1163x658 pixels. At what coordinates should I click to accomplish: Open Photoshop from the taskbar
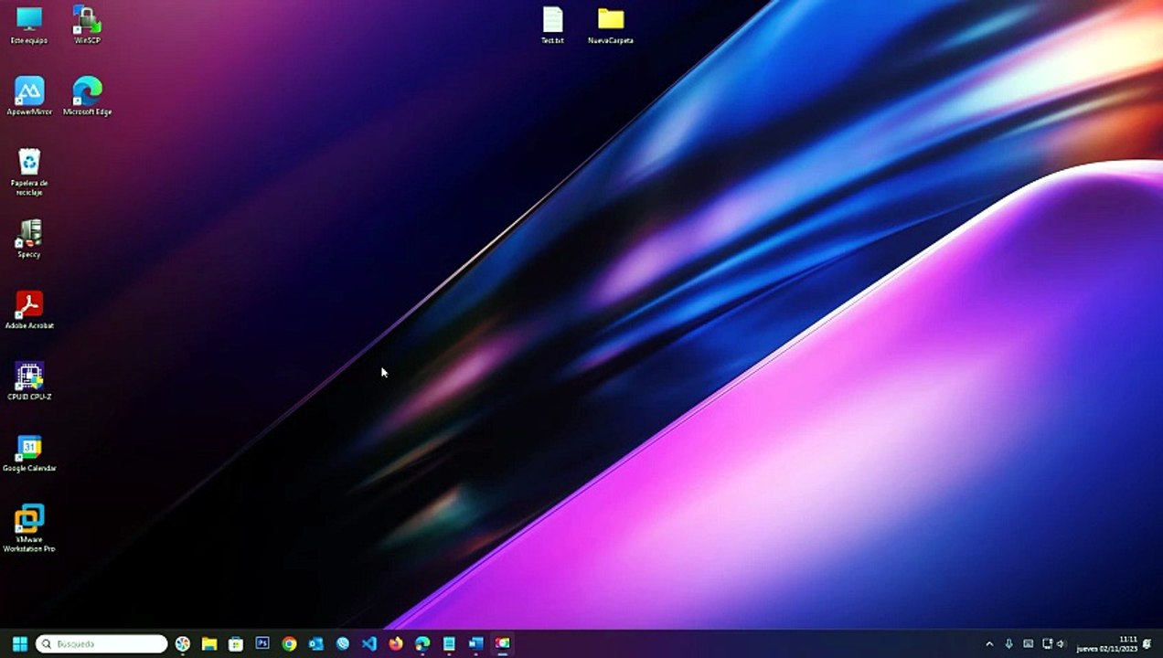pos(262,643)
